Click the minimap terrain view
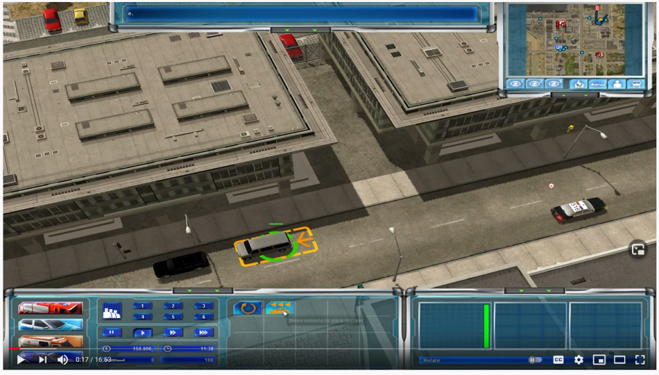Viewport: 659px width, 375px height. coord(575,40)
